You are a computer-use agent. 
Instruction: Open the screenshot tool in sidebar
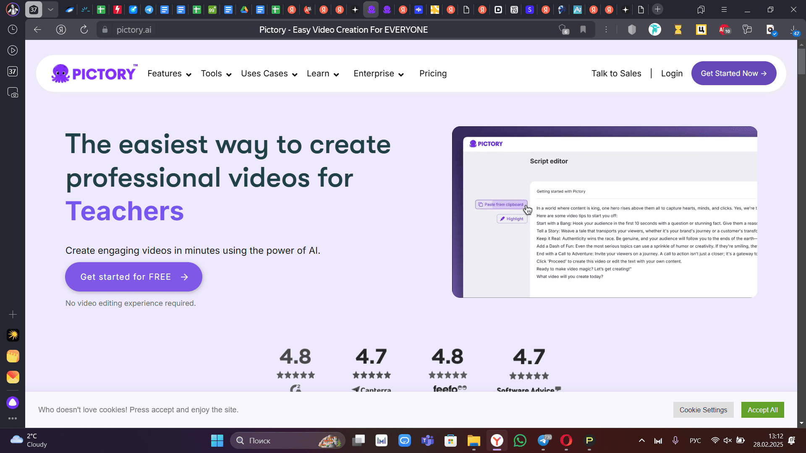[13, 92]
